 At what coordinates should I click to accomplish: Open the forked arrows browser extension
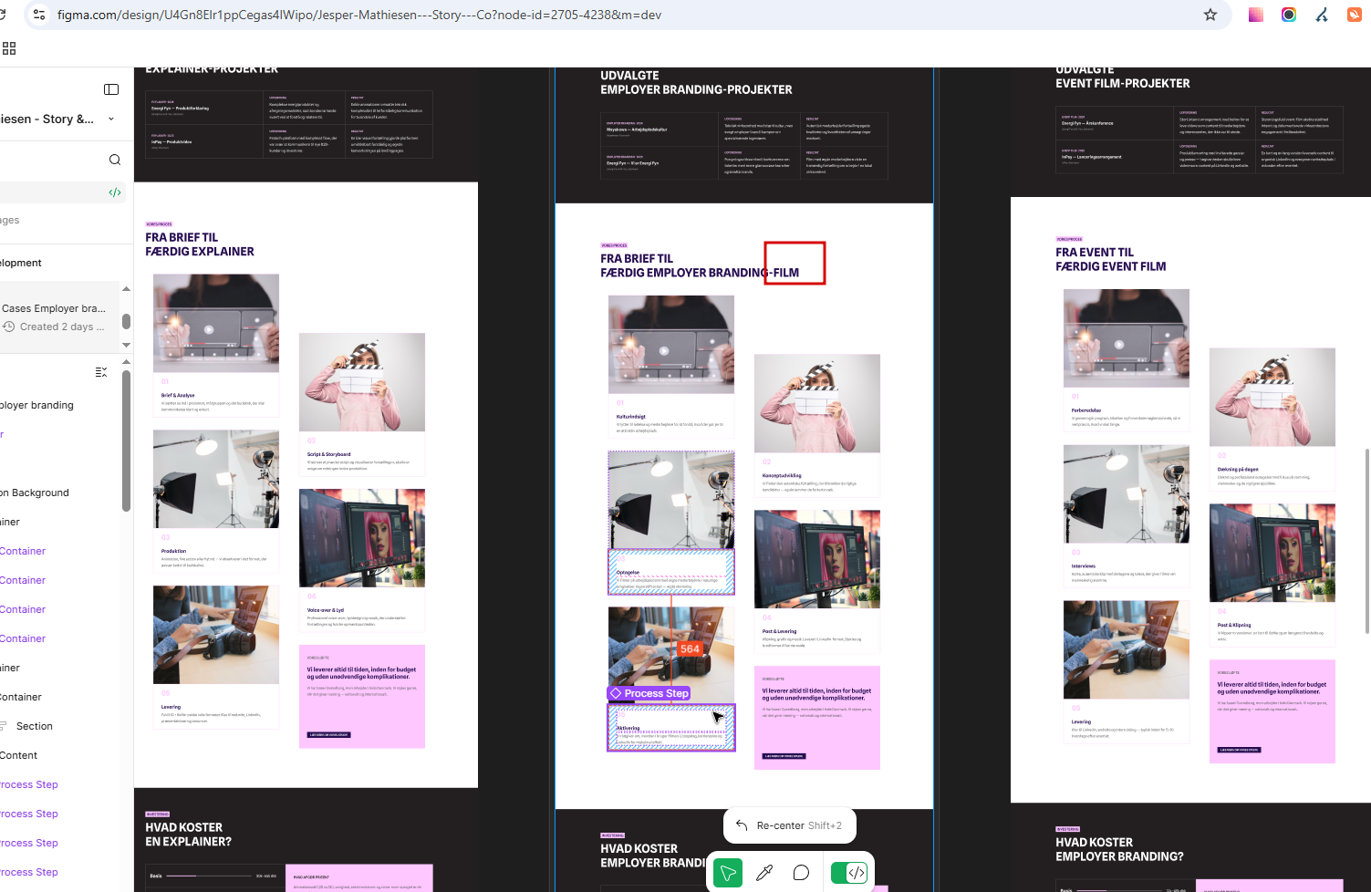[x=1322, y=15]
